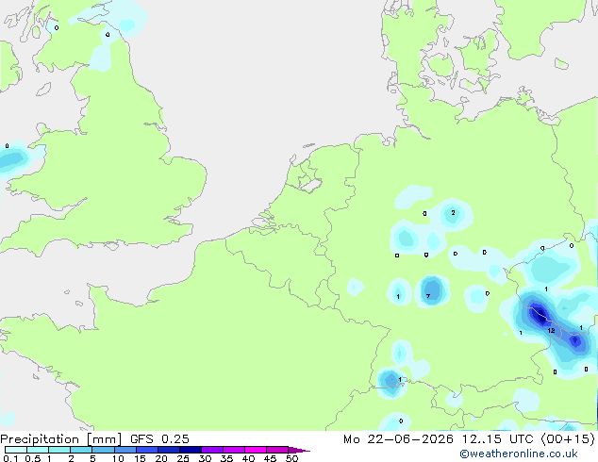The image size is (598, 462).
Task: Select the '7' precipitation value on the map
Action: (428, 296)
